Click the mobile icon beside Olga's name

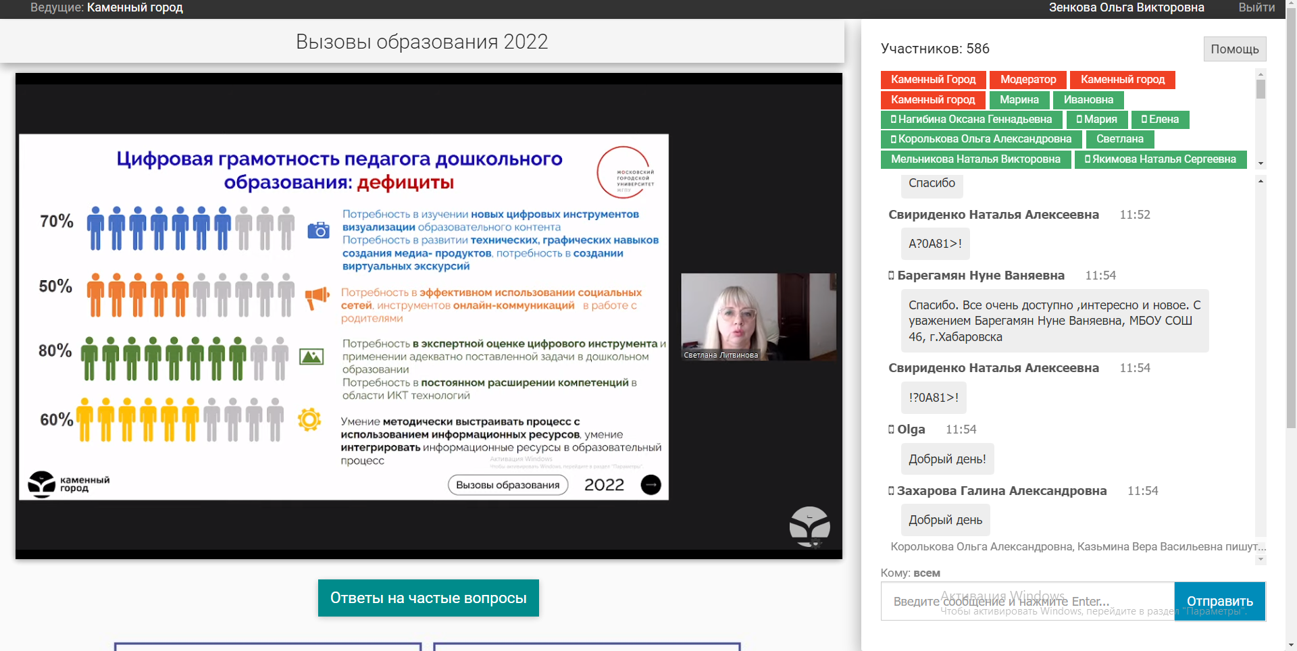pyautogui.click(x=891, y=429)
